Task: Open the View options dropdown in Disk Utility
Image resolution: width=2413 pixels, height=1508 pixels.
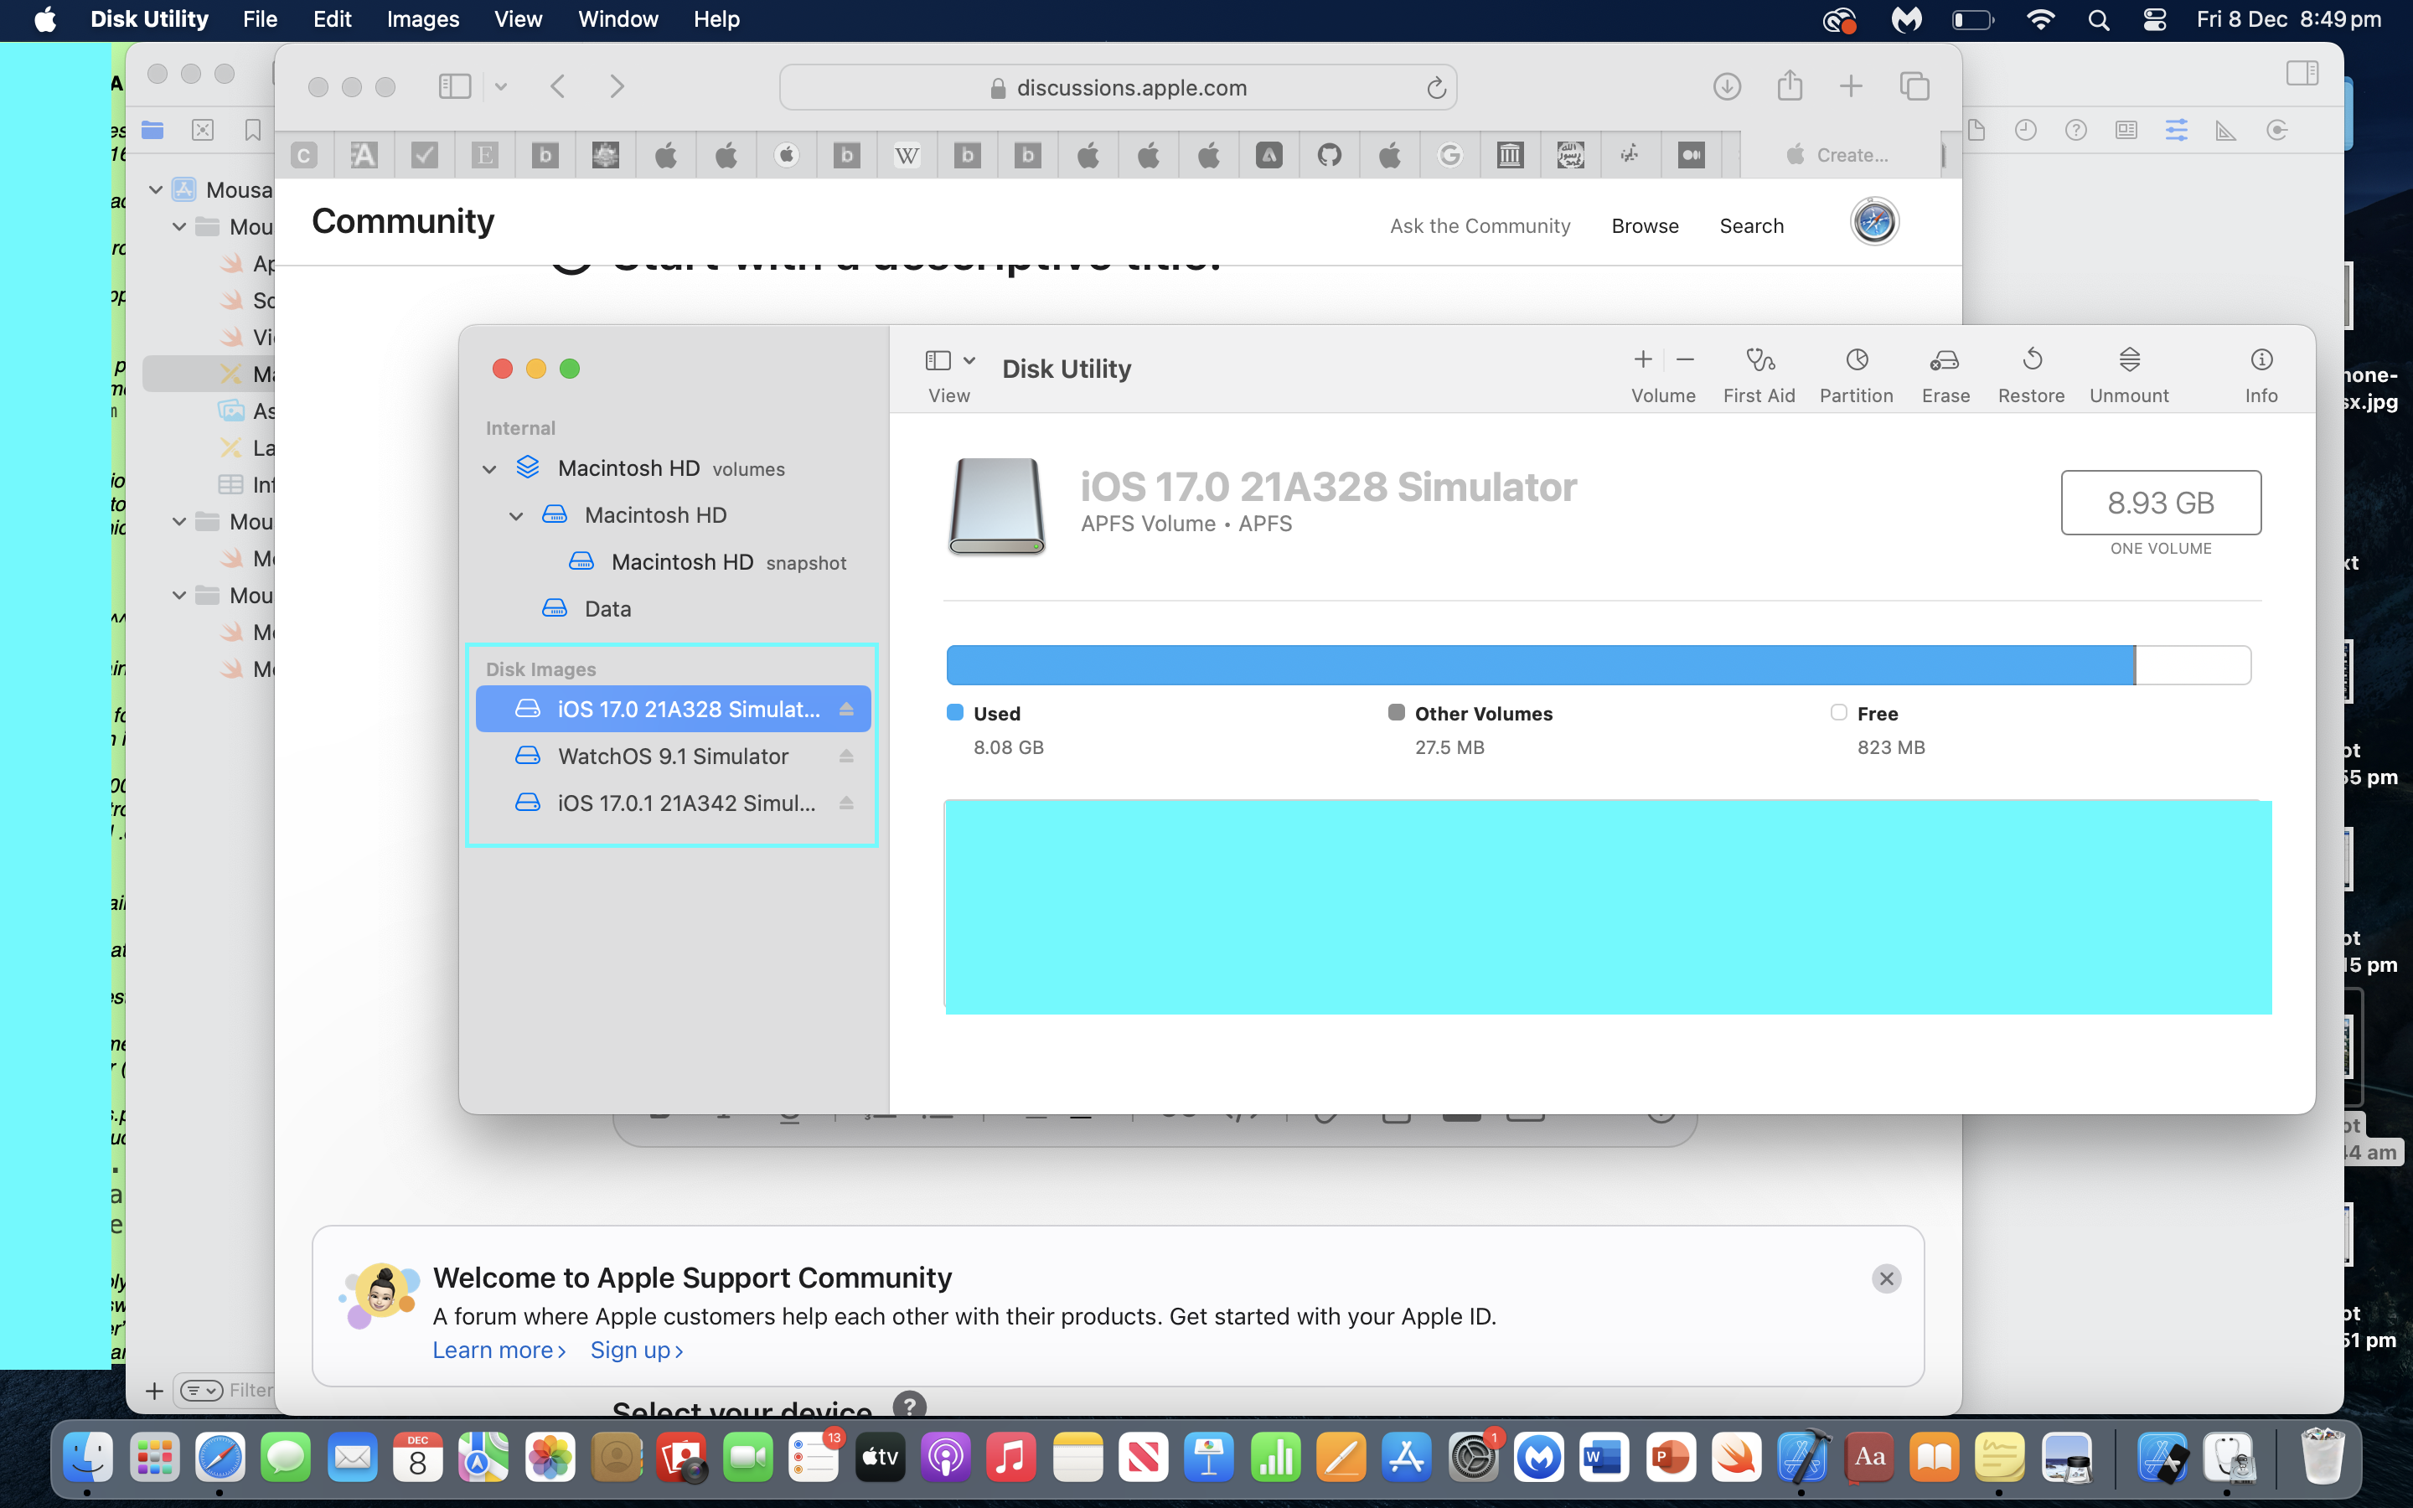Action: (x=970, y=359)
